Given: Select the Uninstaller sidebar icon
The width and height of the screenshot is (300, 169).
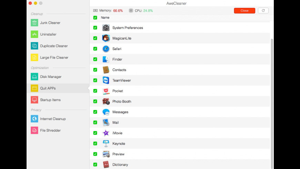Looking at the screenshot, I should pos(34,34).
